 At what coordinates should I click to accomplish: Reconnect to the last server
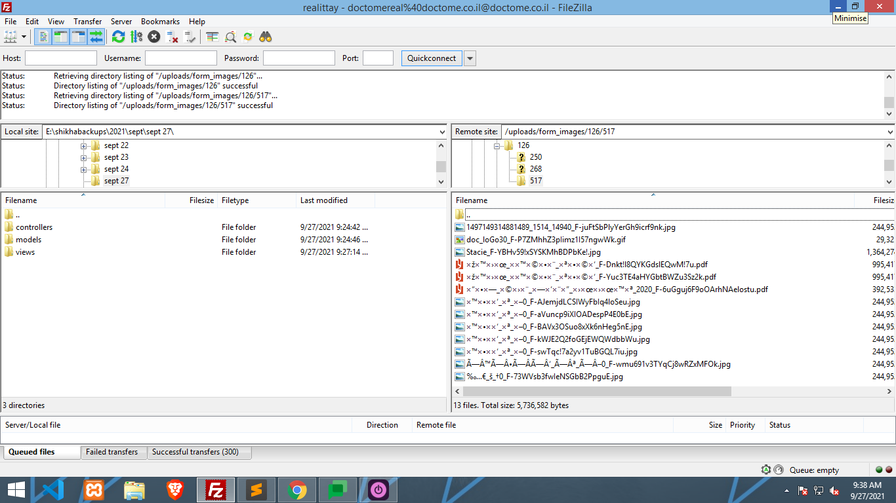coord(190,37)
